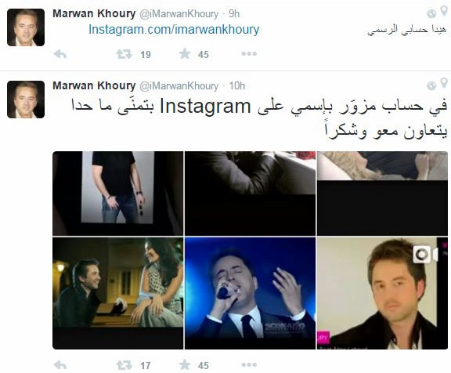The image size is (451, 373).
Task: Click the globe icon on the 10h tweet
Action: click(x=431, y=85)
